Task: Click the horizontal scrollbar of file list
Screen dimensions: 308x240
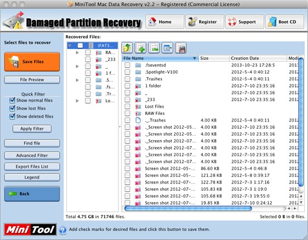Action: (x=188, y=208)
